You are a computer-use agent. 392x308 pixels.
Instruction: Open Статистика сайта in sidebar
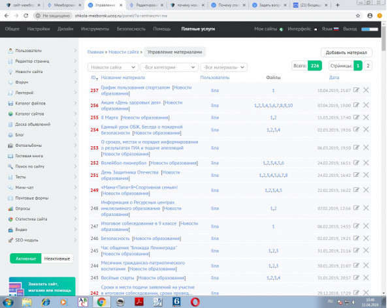(31, 219)
